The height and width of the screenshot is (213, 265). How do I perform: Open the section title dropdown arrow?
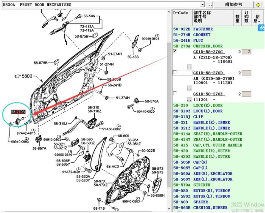[203, 5]
